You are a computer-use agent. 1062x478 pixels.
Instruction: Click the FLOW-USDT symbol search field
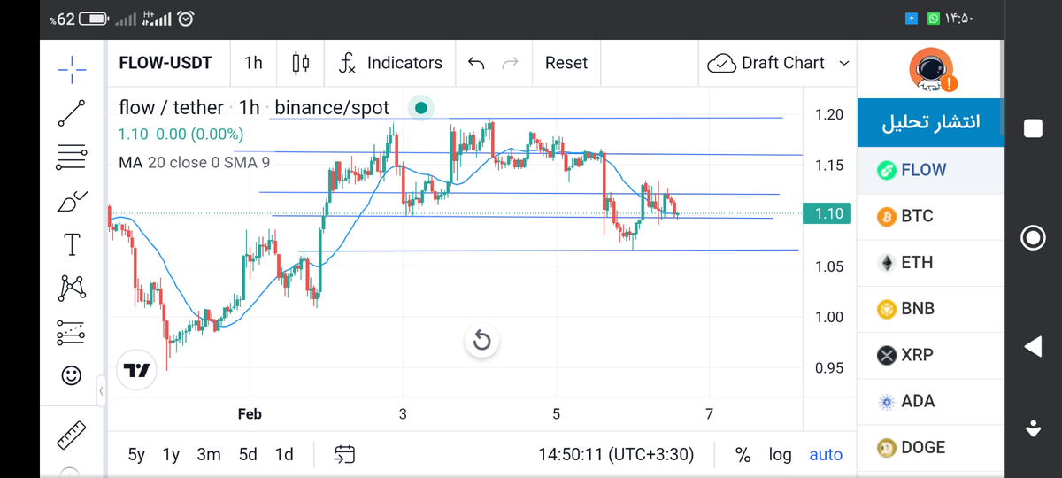(x=165, y=63)
